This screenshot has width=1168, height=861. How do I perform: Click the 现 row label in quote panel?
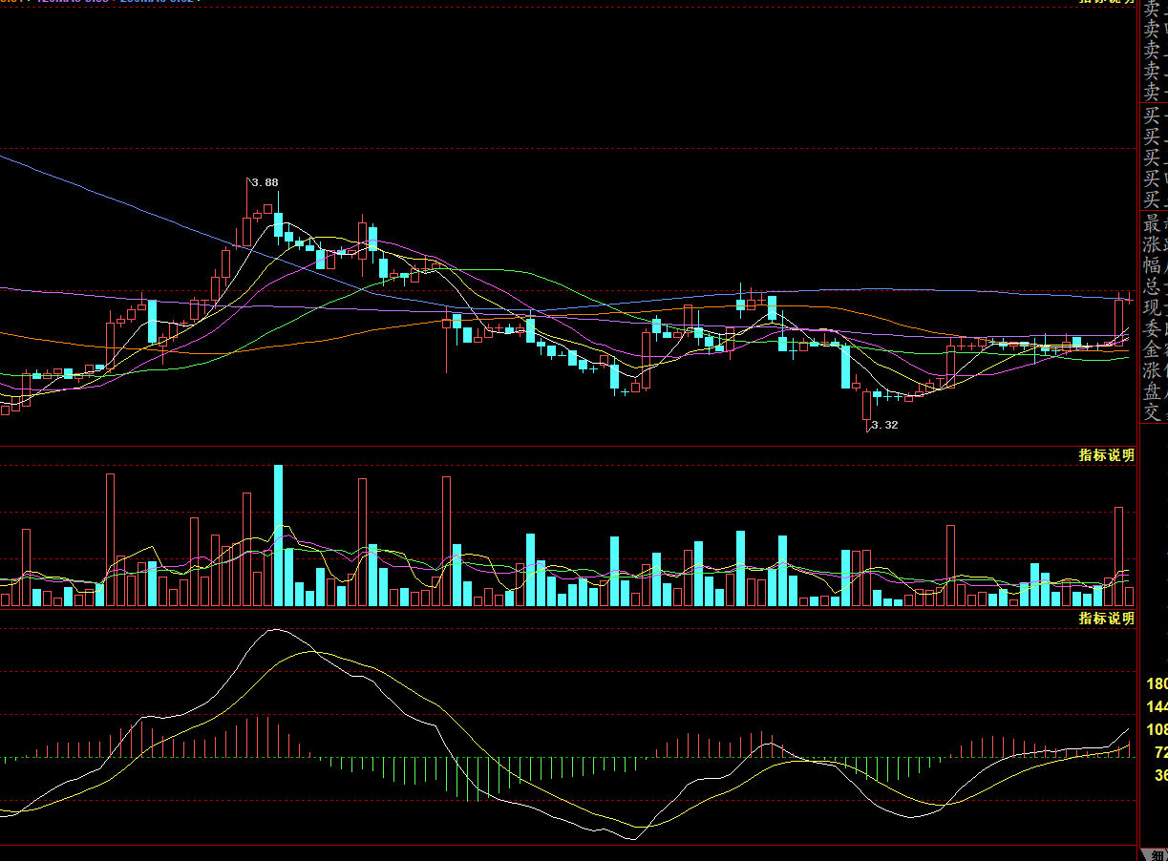tap(1154, 307)
